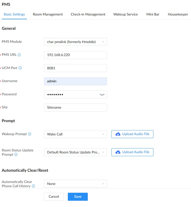
Task: Go to Check-in Management tab
Action: 88,14
